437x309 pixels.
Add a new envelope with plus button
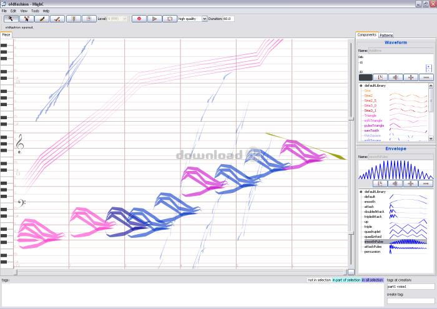(411, 183)
